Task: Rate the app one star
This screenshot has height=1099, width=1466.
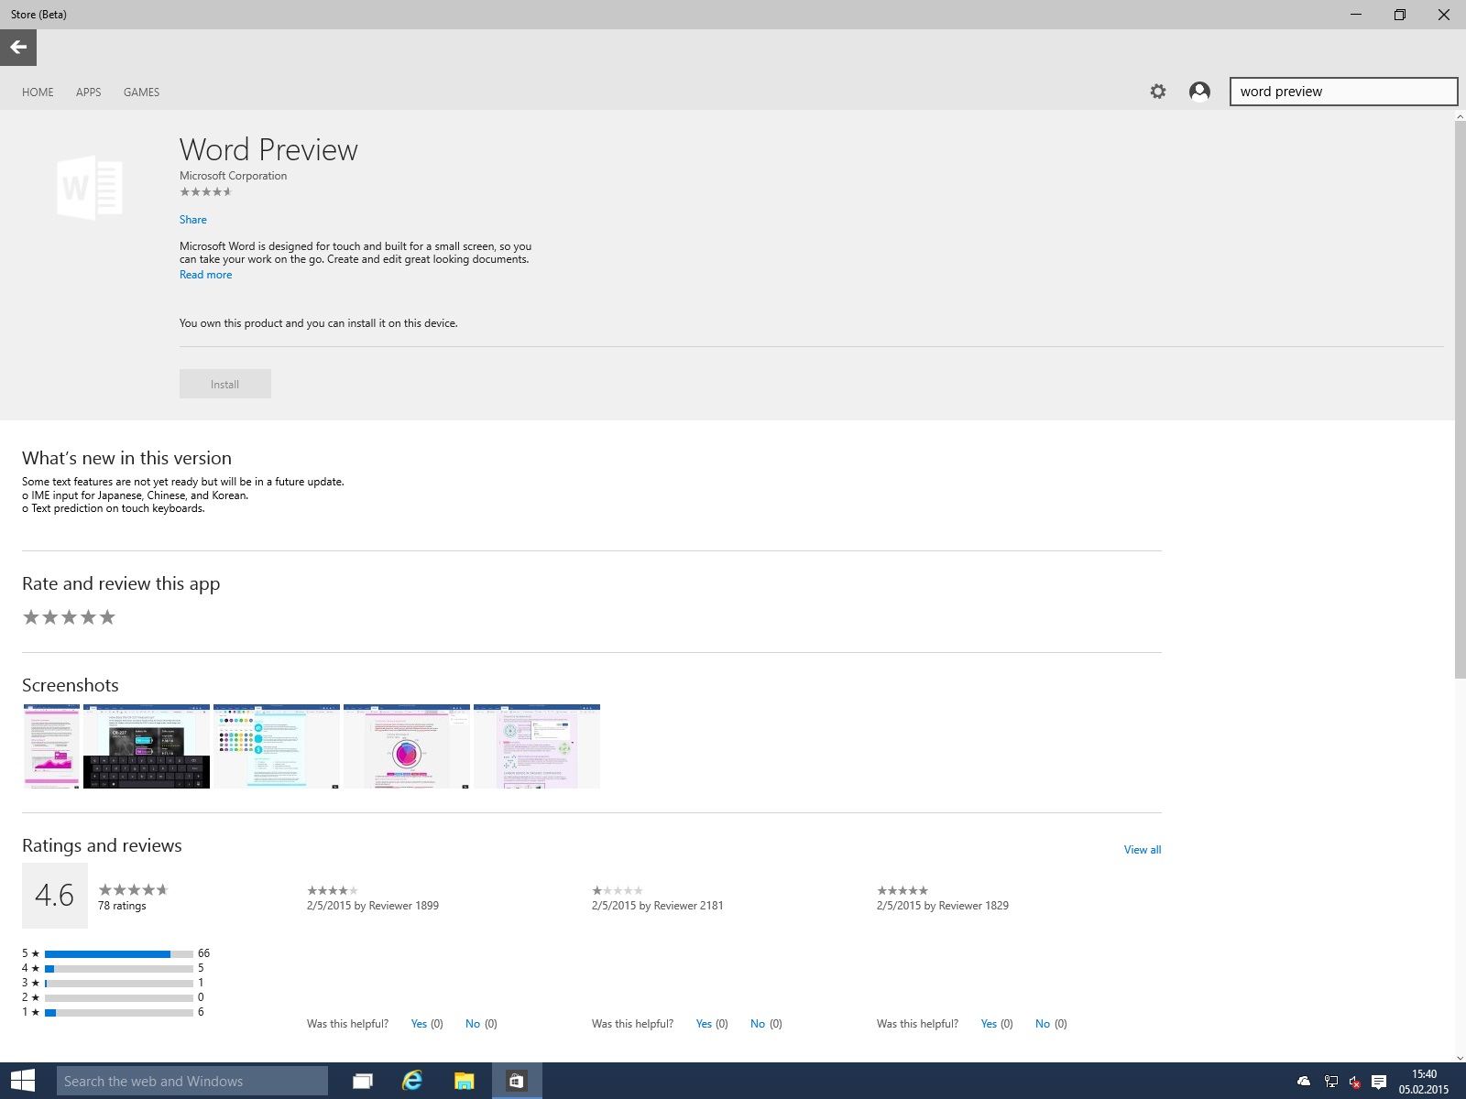Action: [x=31, y=617]
